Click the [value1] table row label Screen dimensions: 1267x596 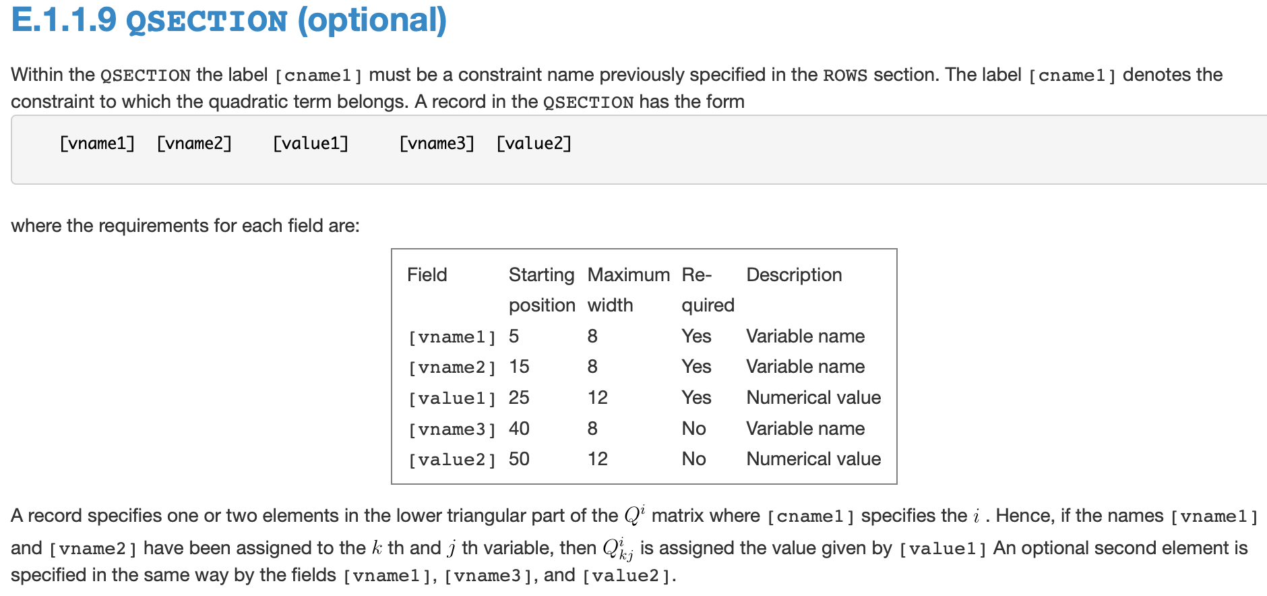click(x=452, y=398)
